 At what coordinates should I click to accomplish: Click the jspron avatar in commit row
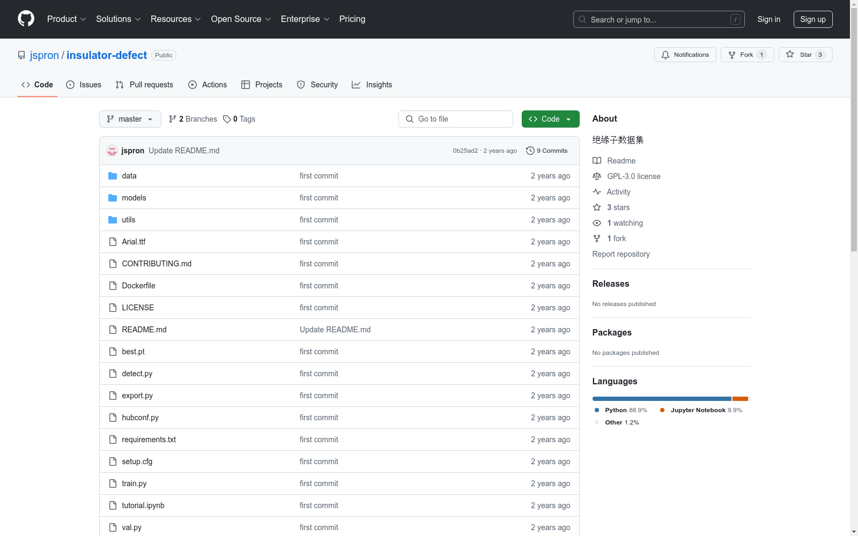point(112,151)
